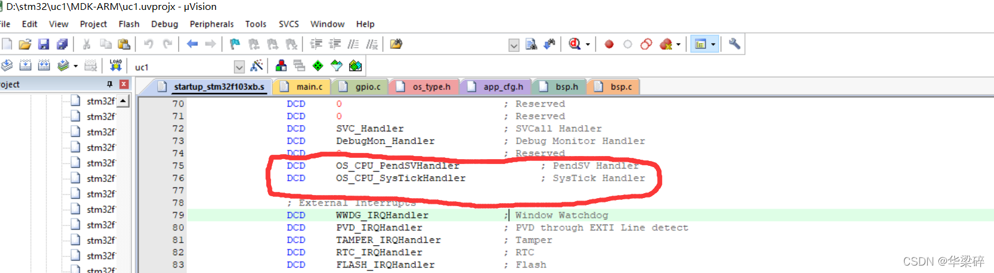Pin the Project panel with the pushpin
The height and width of the screenshot is (273, 994).
(110, 84)
